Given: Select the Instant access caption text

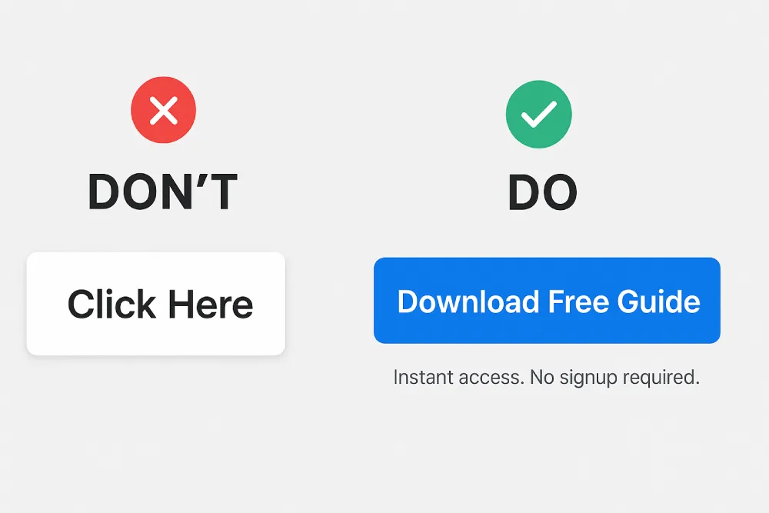Looking at the screenshot, I should pyautogui.click(x=546, y=377).
